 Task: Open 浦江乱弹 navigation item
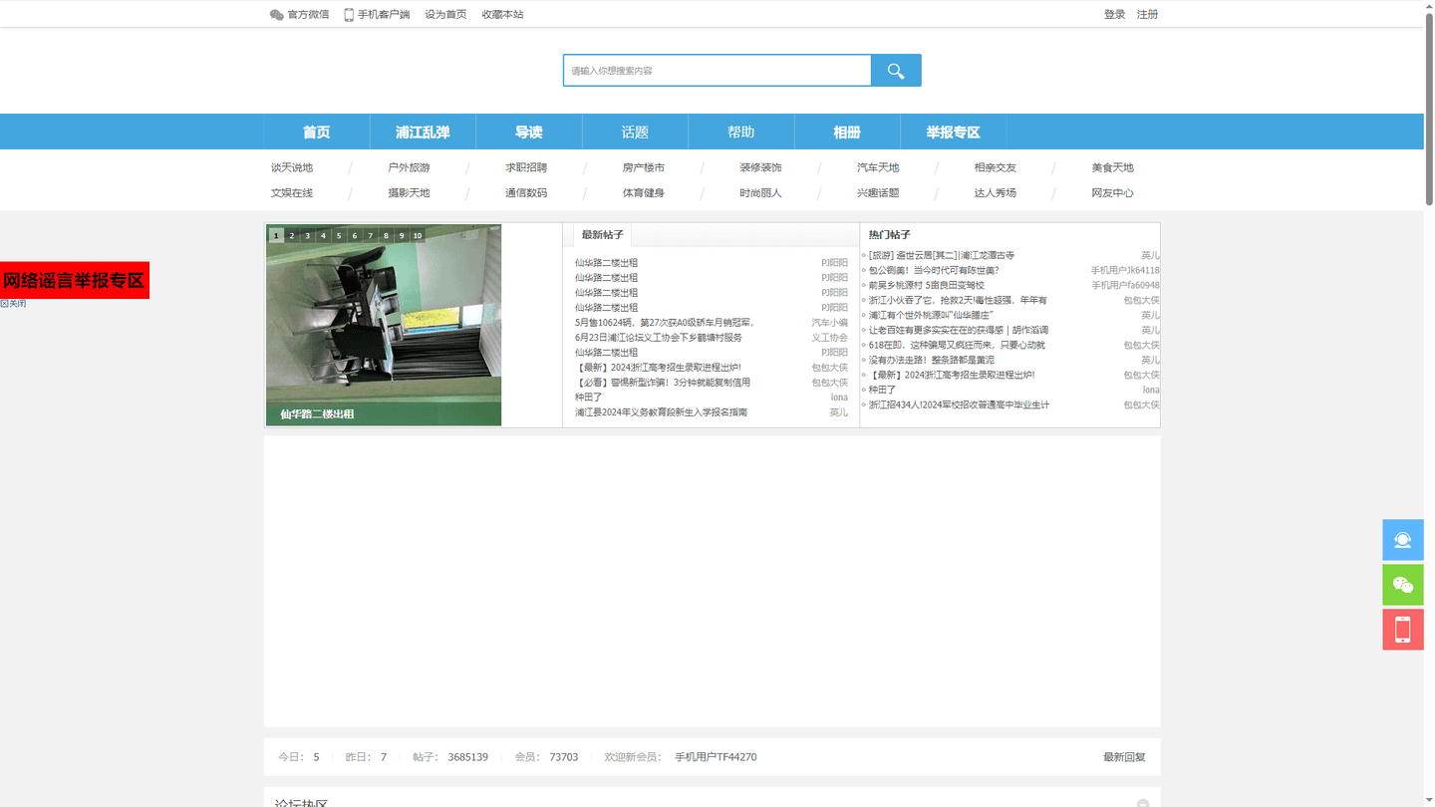click(x=423, y=132)
